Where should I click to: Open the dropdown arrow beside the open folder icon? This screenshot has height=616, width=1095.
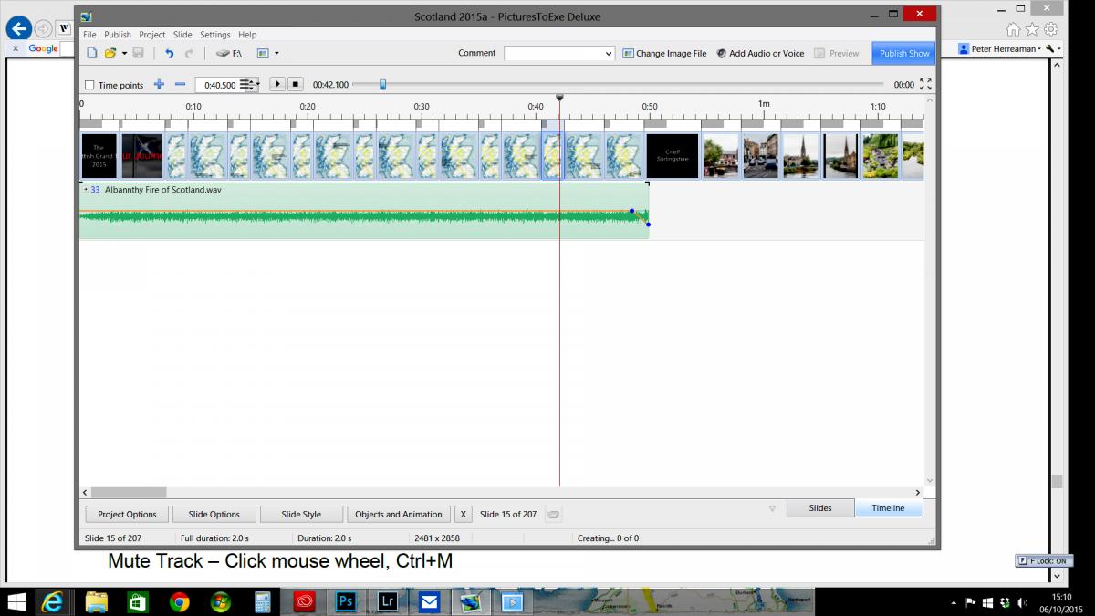click(x=124, y=54)
